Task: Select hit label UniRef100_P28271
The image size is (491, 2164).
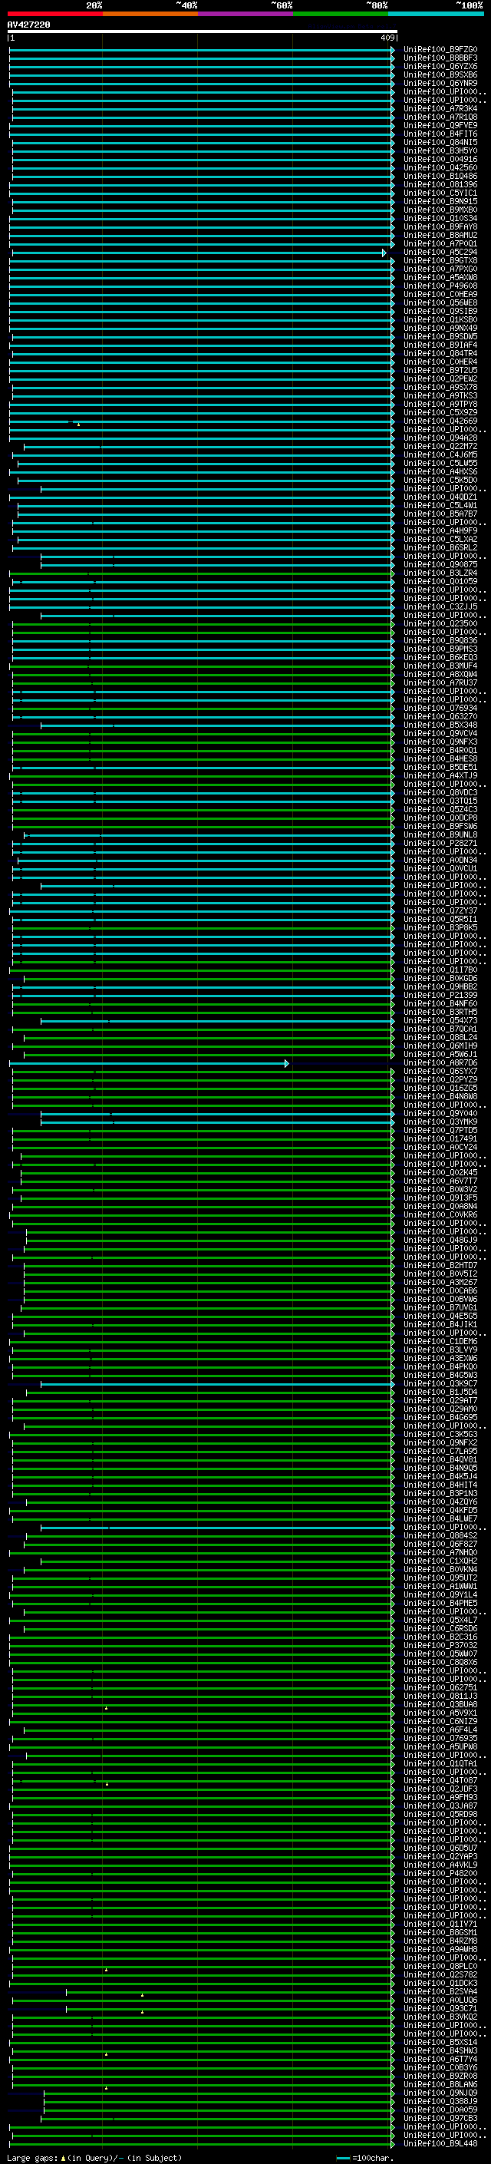Action: 440,844
